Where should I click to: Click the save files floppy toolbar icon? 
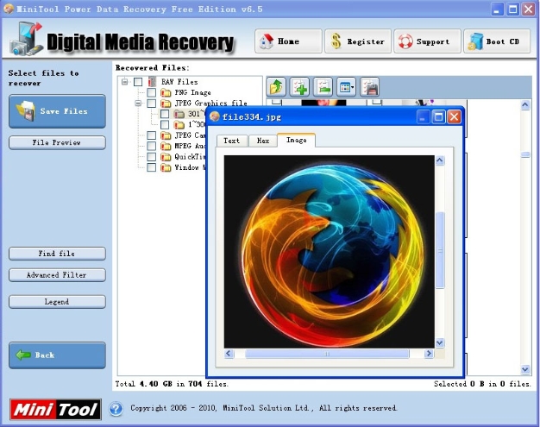[369, 87]
